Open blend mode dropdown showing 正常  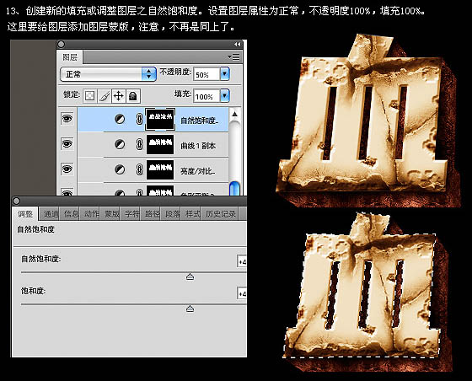(108, 74)
